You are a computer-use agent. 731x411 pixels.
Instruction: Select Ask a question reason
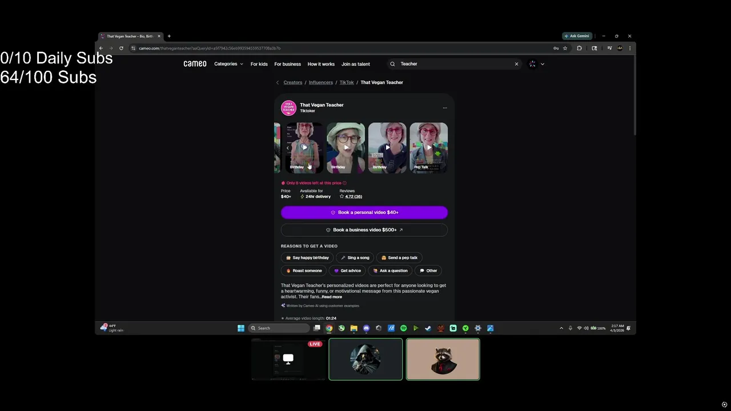(x=390, y=271)
